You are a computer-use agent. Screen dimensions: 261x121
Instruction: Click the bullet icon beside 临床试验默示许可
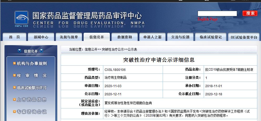(x=15, y=88)
